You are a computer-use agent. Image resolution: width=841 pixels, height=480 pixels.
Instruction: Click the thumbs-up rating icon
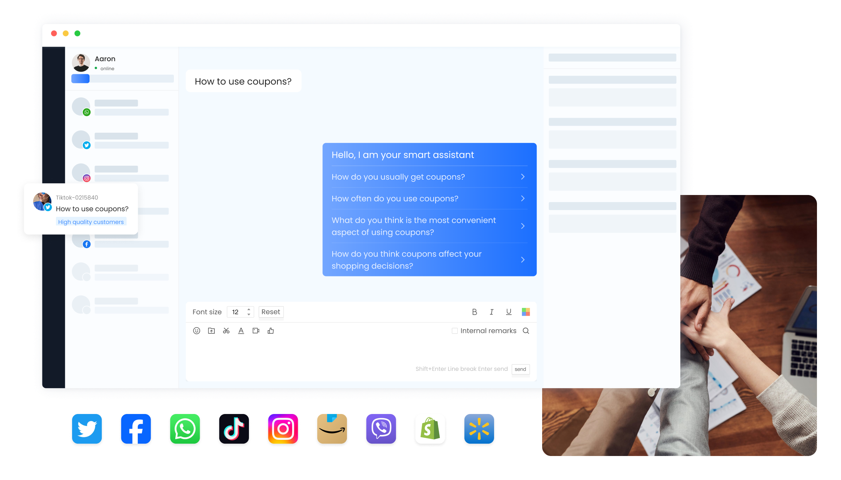point(271,331)
